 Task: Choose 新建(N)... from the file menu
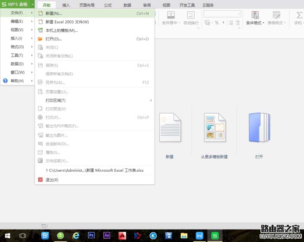(x=95, y=13)
